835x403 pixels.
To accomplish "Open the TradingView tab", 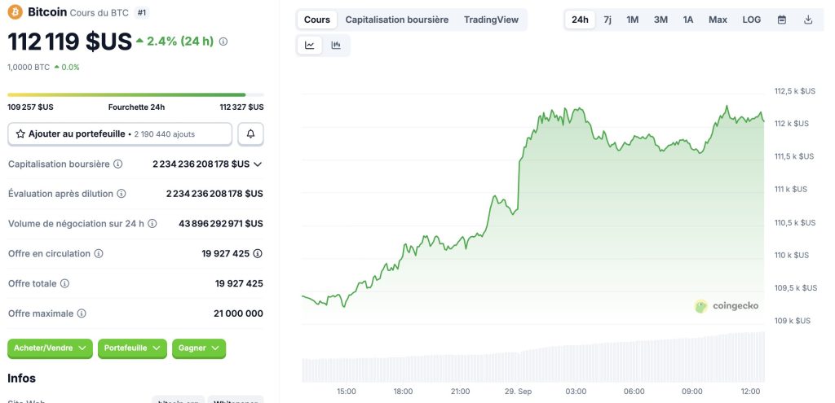I will tap(491, 20).
